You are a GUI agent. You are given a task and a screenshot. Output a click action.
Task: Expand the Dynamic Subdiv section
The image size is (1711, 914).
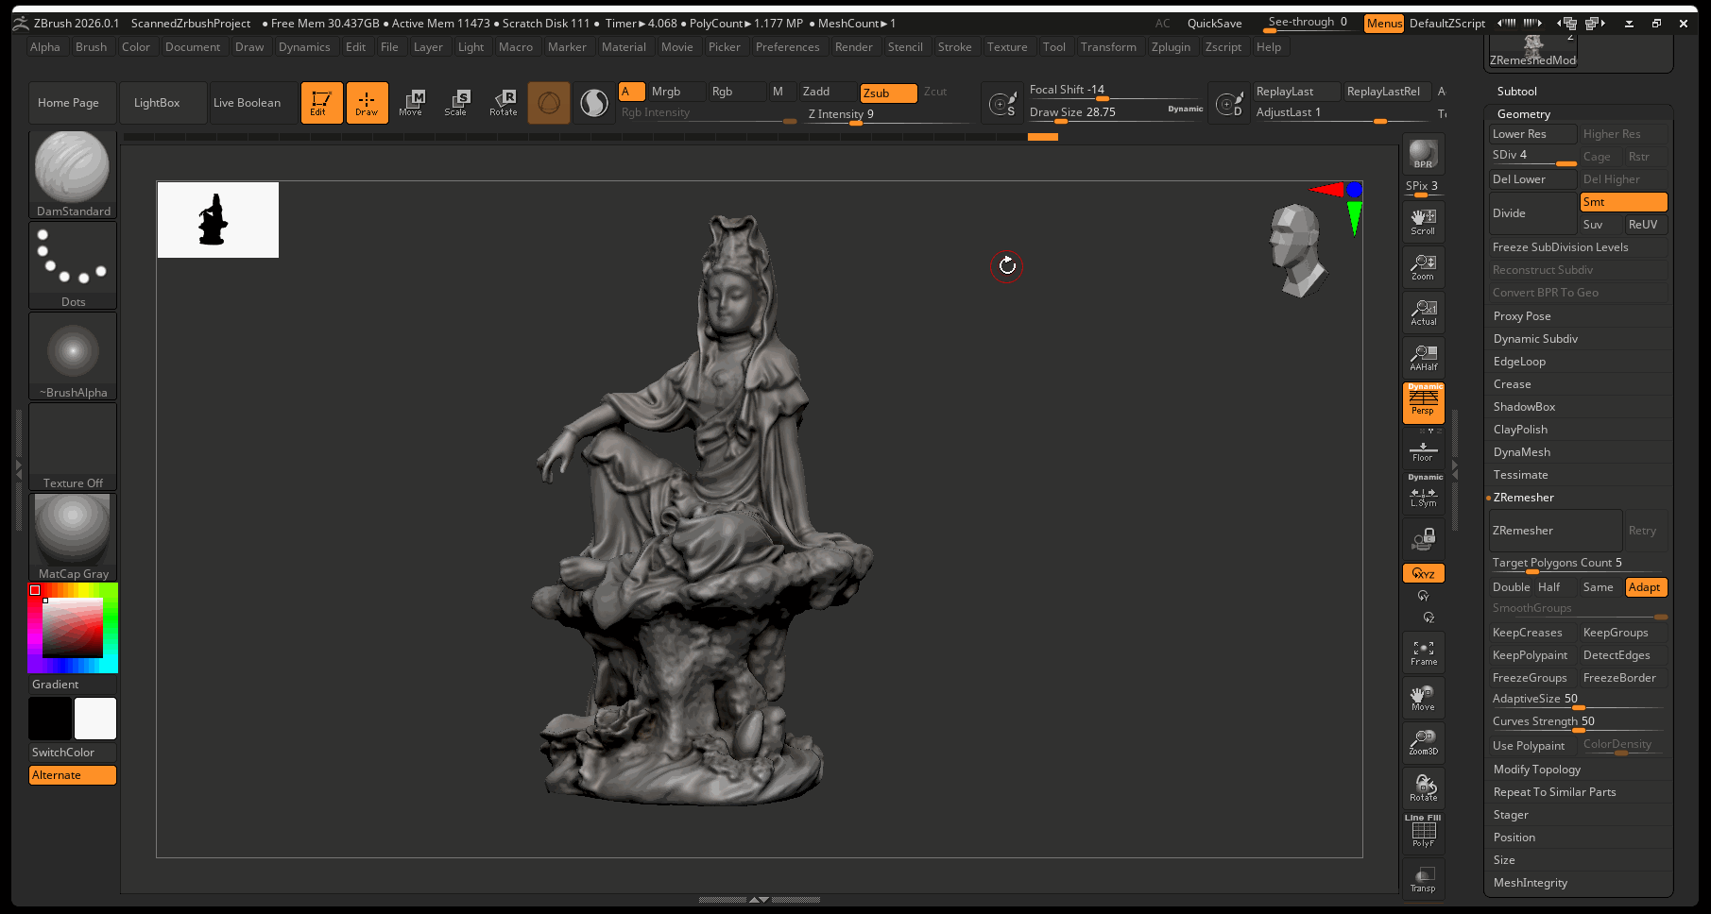(1535, 339)
